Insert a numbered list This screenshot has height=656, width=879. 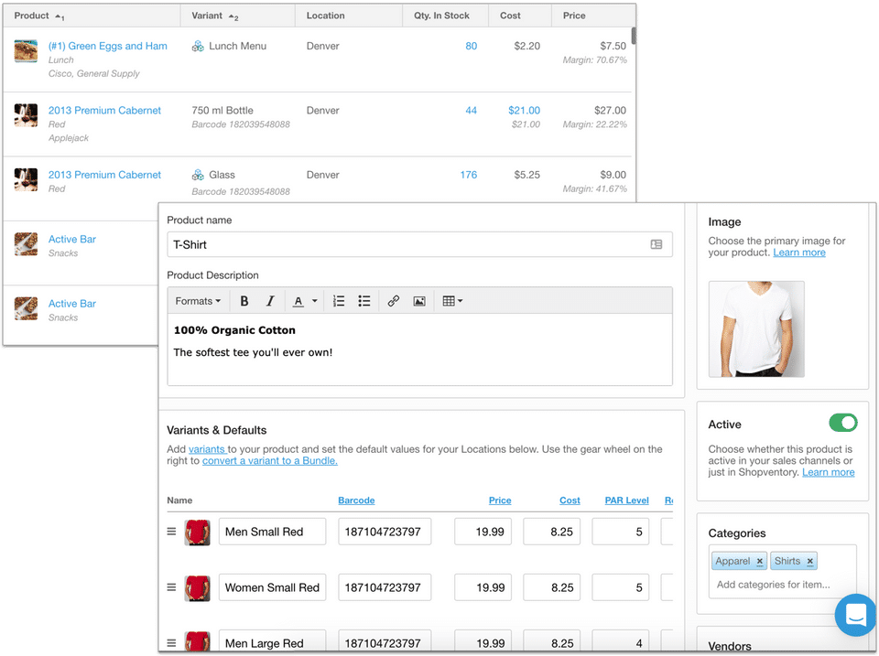pyautogui.click(x=339, y=301)
